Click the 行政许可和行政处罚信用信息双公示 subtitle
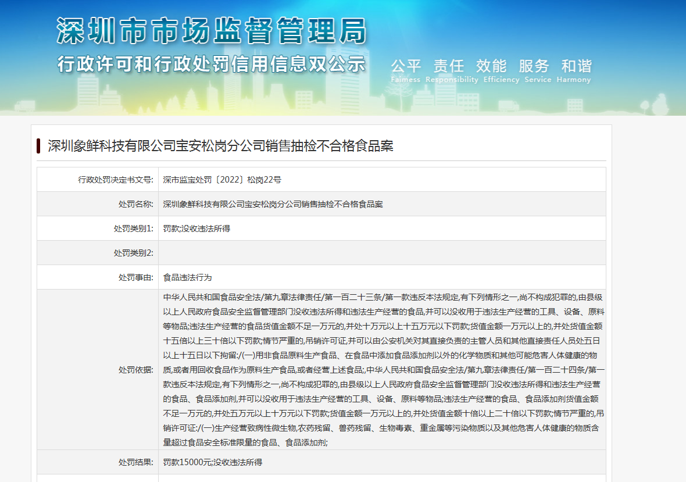This screenshot has width=686, height=482. (211, 65)
